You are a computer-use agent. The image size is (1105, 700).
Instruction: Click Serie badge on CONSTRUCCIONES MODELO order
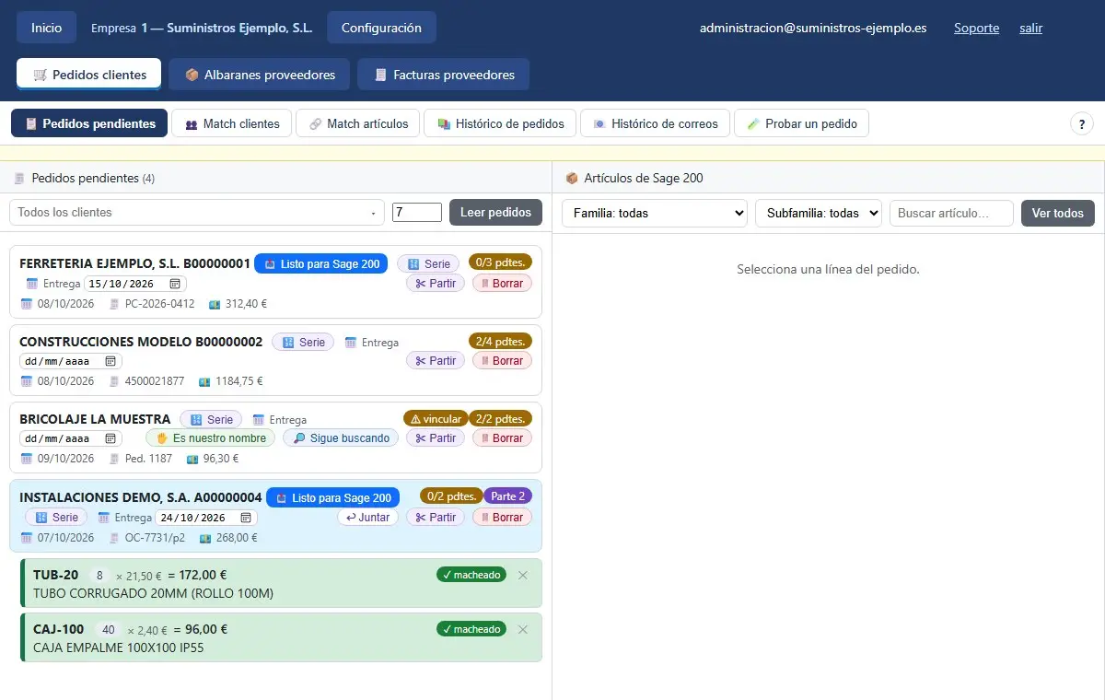(x=303, y=342)
